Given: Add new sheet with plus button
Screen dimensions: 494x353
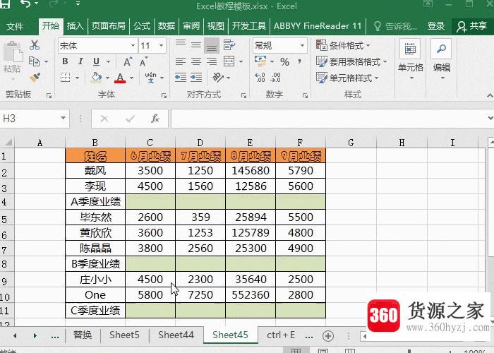Looking at the screenshot, I should [x=328, y=336].
